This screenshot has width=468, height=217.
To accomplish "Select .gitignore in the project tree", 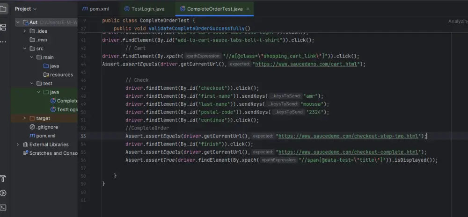I will click(44, 127).
